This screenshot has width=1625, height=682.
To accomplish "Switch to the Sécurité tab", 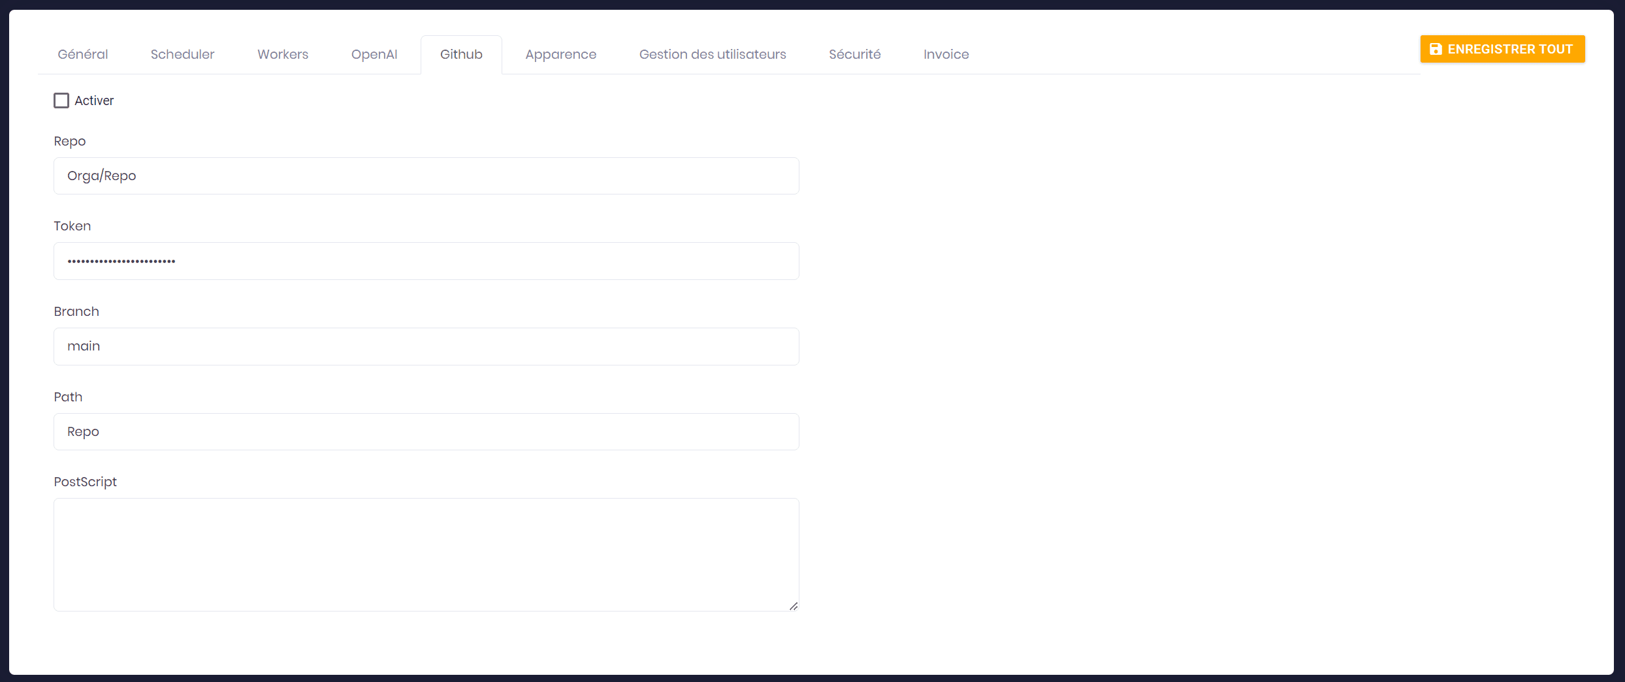I will 855,54.
